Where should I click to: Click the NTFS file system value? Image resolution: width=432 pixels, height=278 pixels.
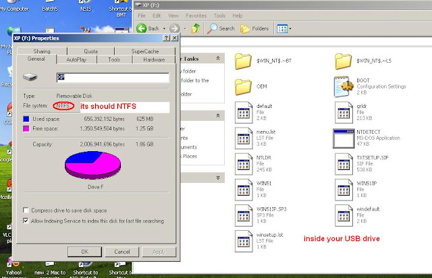[x=63, y=105]
